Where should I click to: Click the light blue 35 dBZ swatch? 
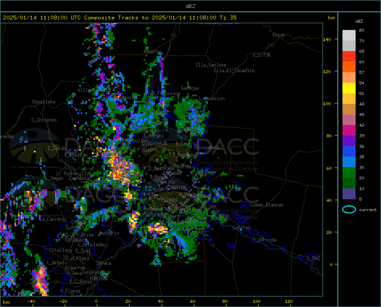point(349,162)
